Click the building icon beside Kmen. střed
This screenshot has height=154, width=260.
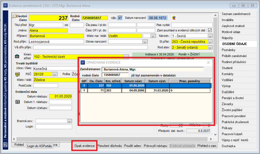17,56
